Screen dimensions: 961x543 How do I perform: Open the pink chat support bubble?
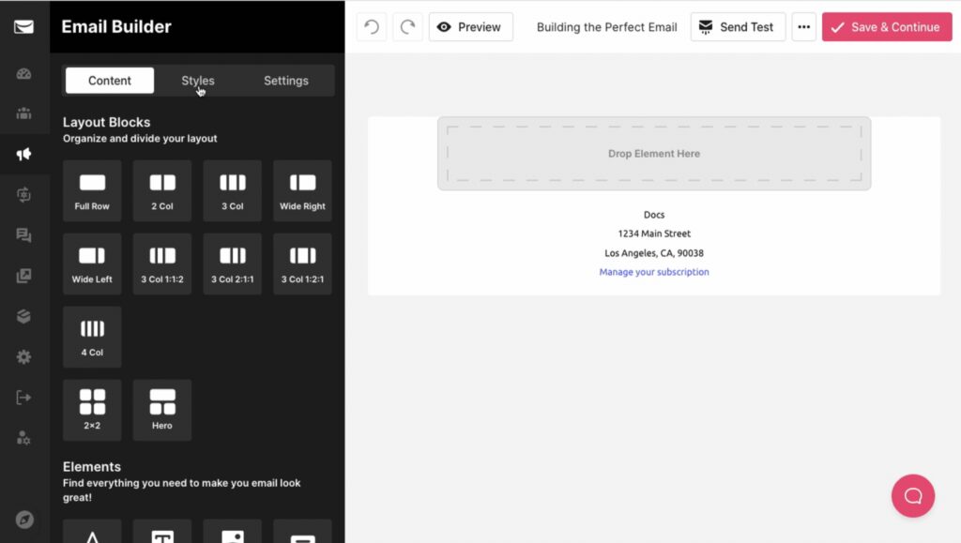tap(912, 495)
